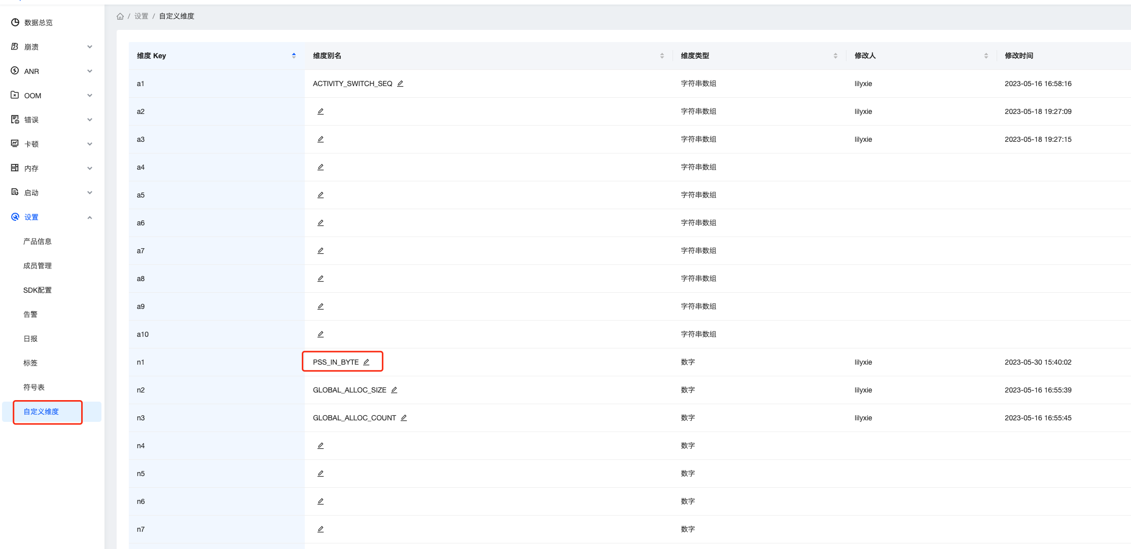Image resolution: width=1131 pixels, height=549 pixels.
Task: Open the SDK配置 menu item
Action: coord(38,290)
